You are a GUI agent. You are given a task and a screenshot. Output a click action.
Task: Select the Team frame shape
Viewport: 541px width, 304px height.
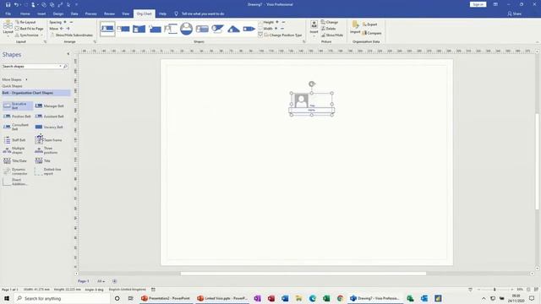(x=49, y=140)
